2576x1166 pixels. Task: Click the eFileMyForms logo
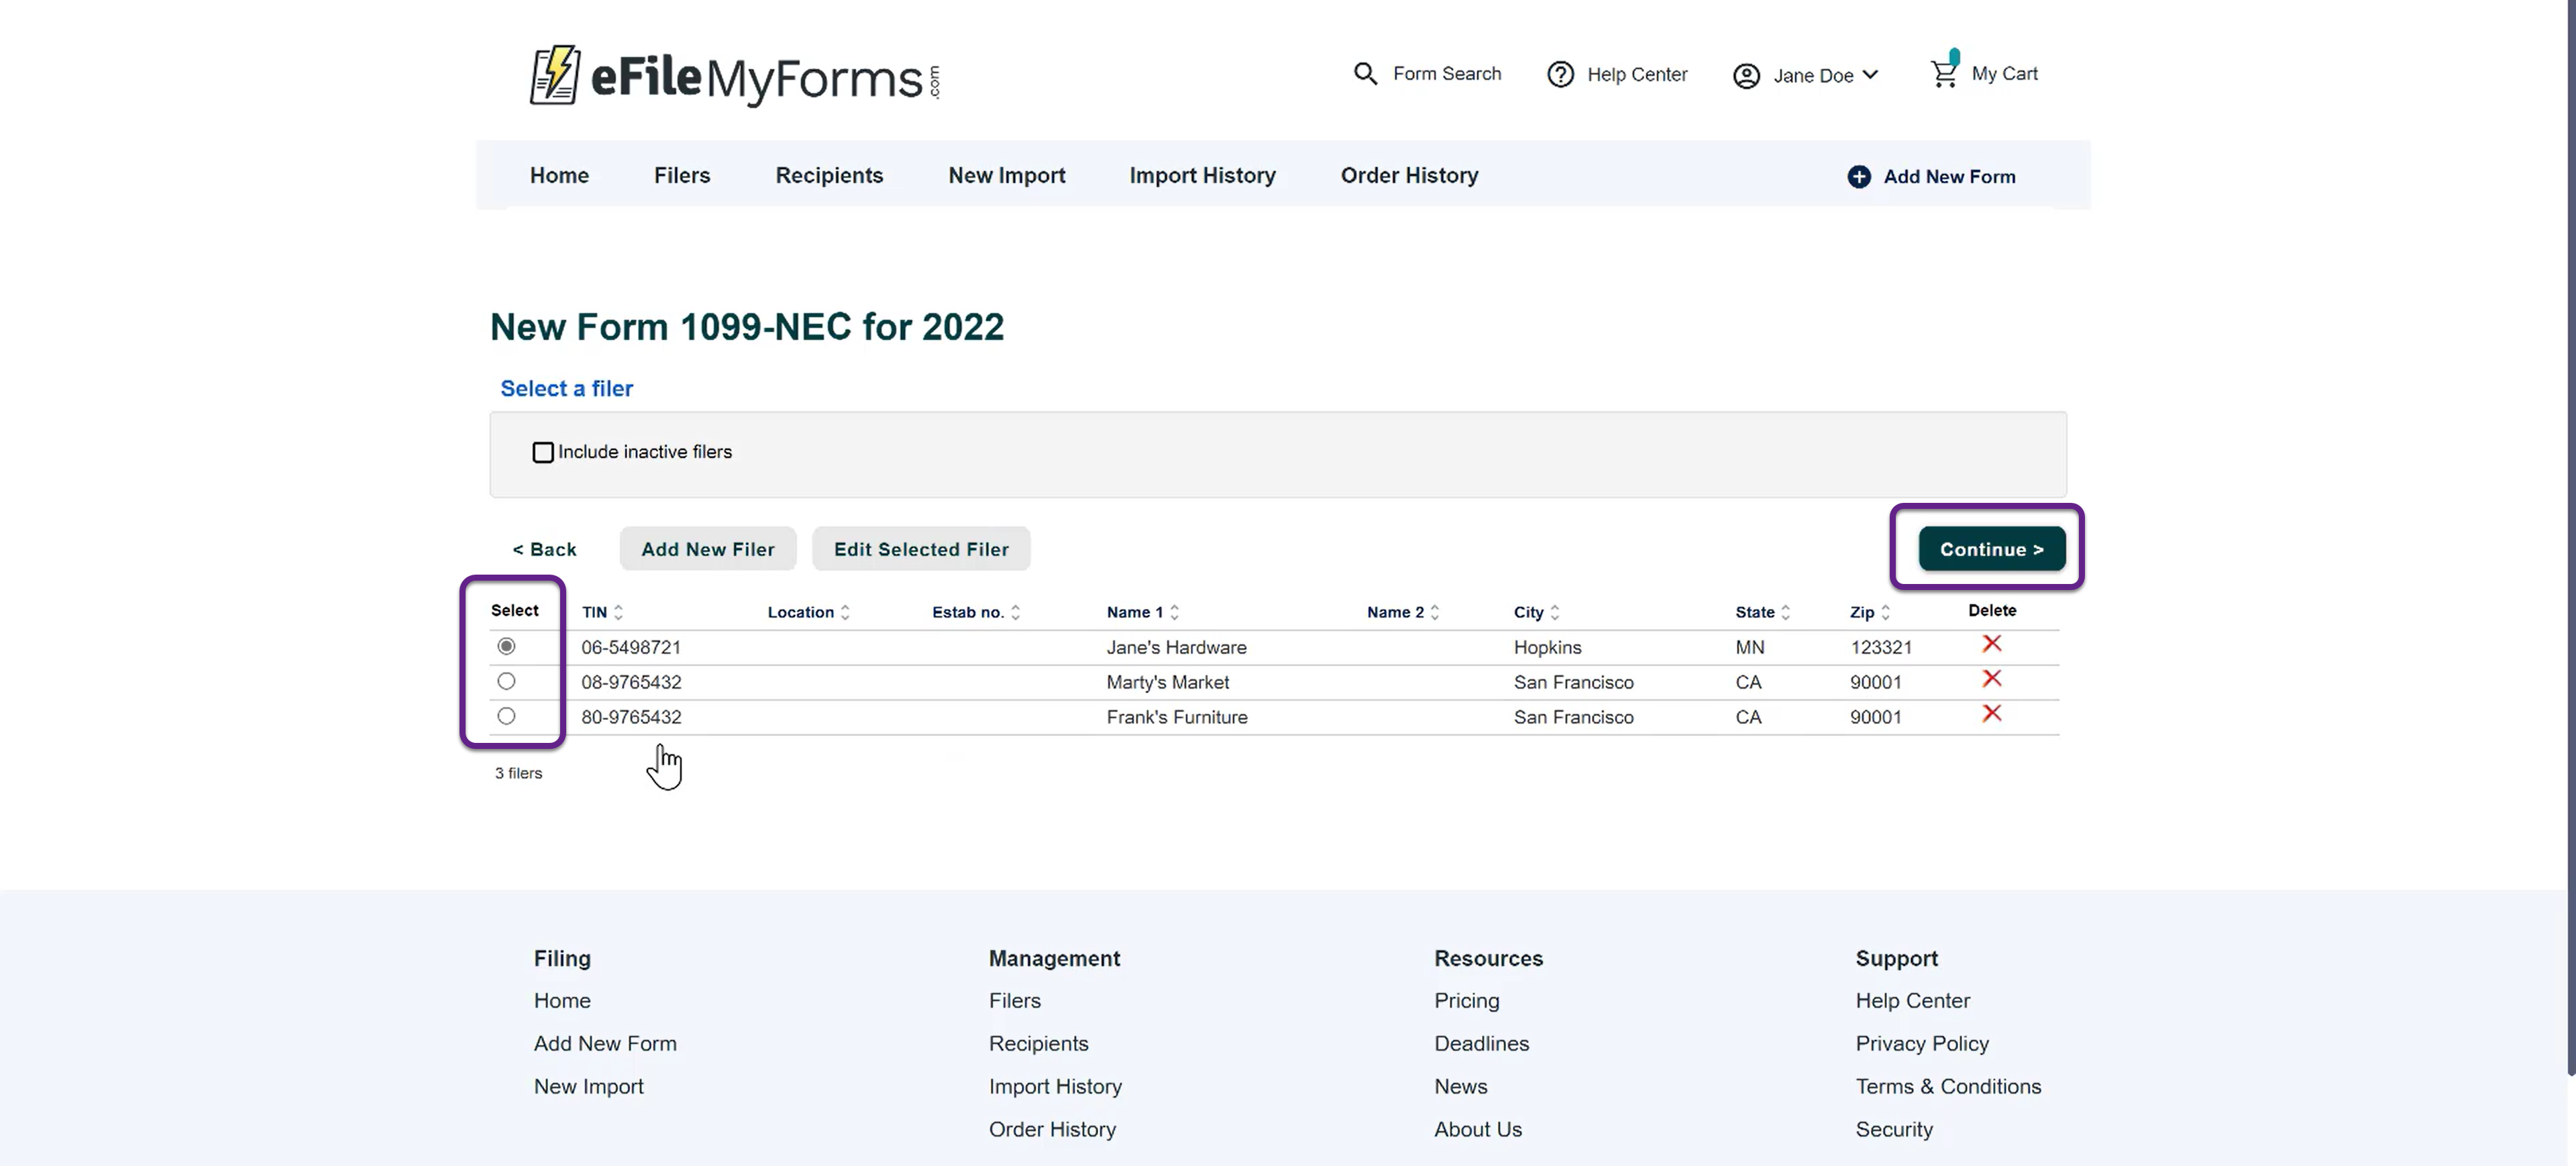point(734,76)
